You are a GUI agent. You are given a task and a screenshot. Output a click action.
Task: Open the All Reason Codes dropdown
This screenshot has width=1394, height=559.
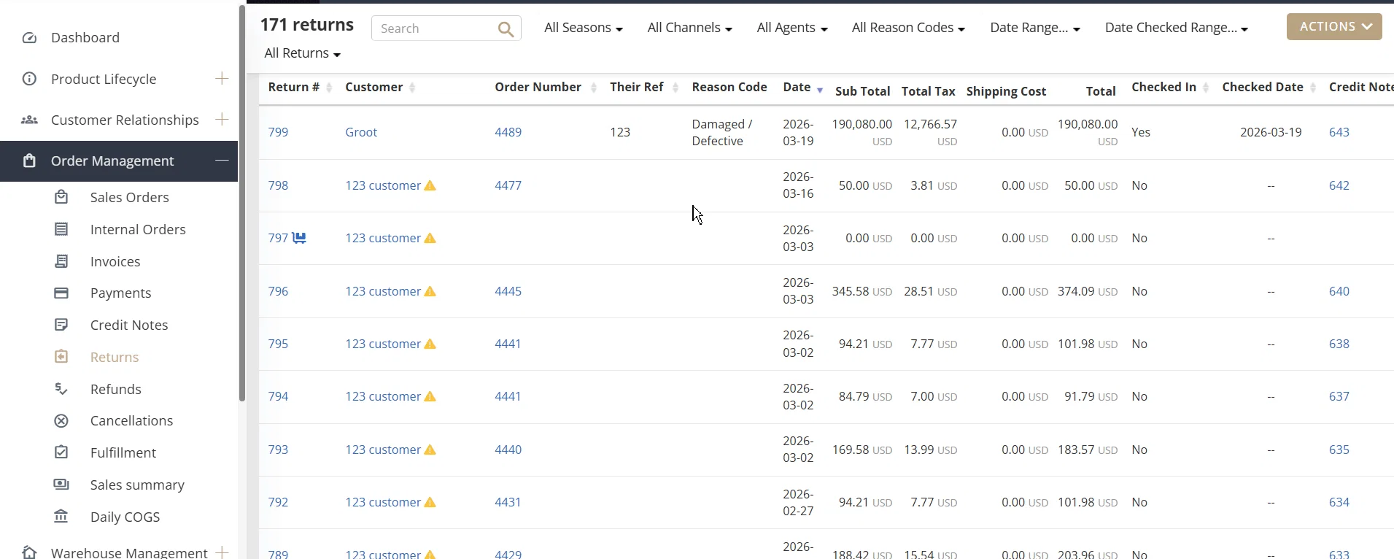(908, 28)
